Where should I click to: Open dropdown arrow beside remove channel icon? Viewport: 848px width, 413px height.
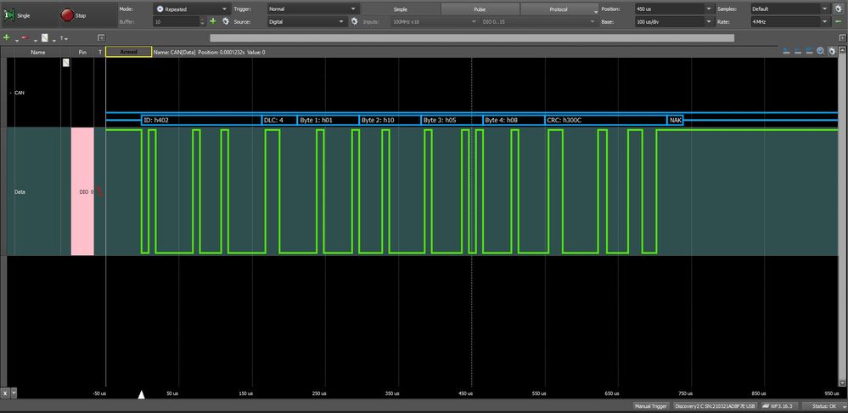(x=35, y=40)
